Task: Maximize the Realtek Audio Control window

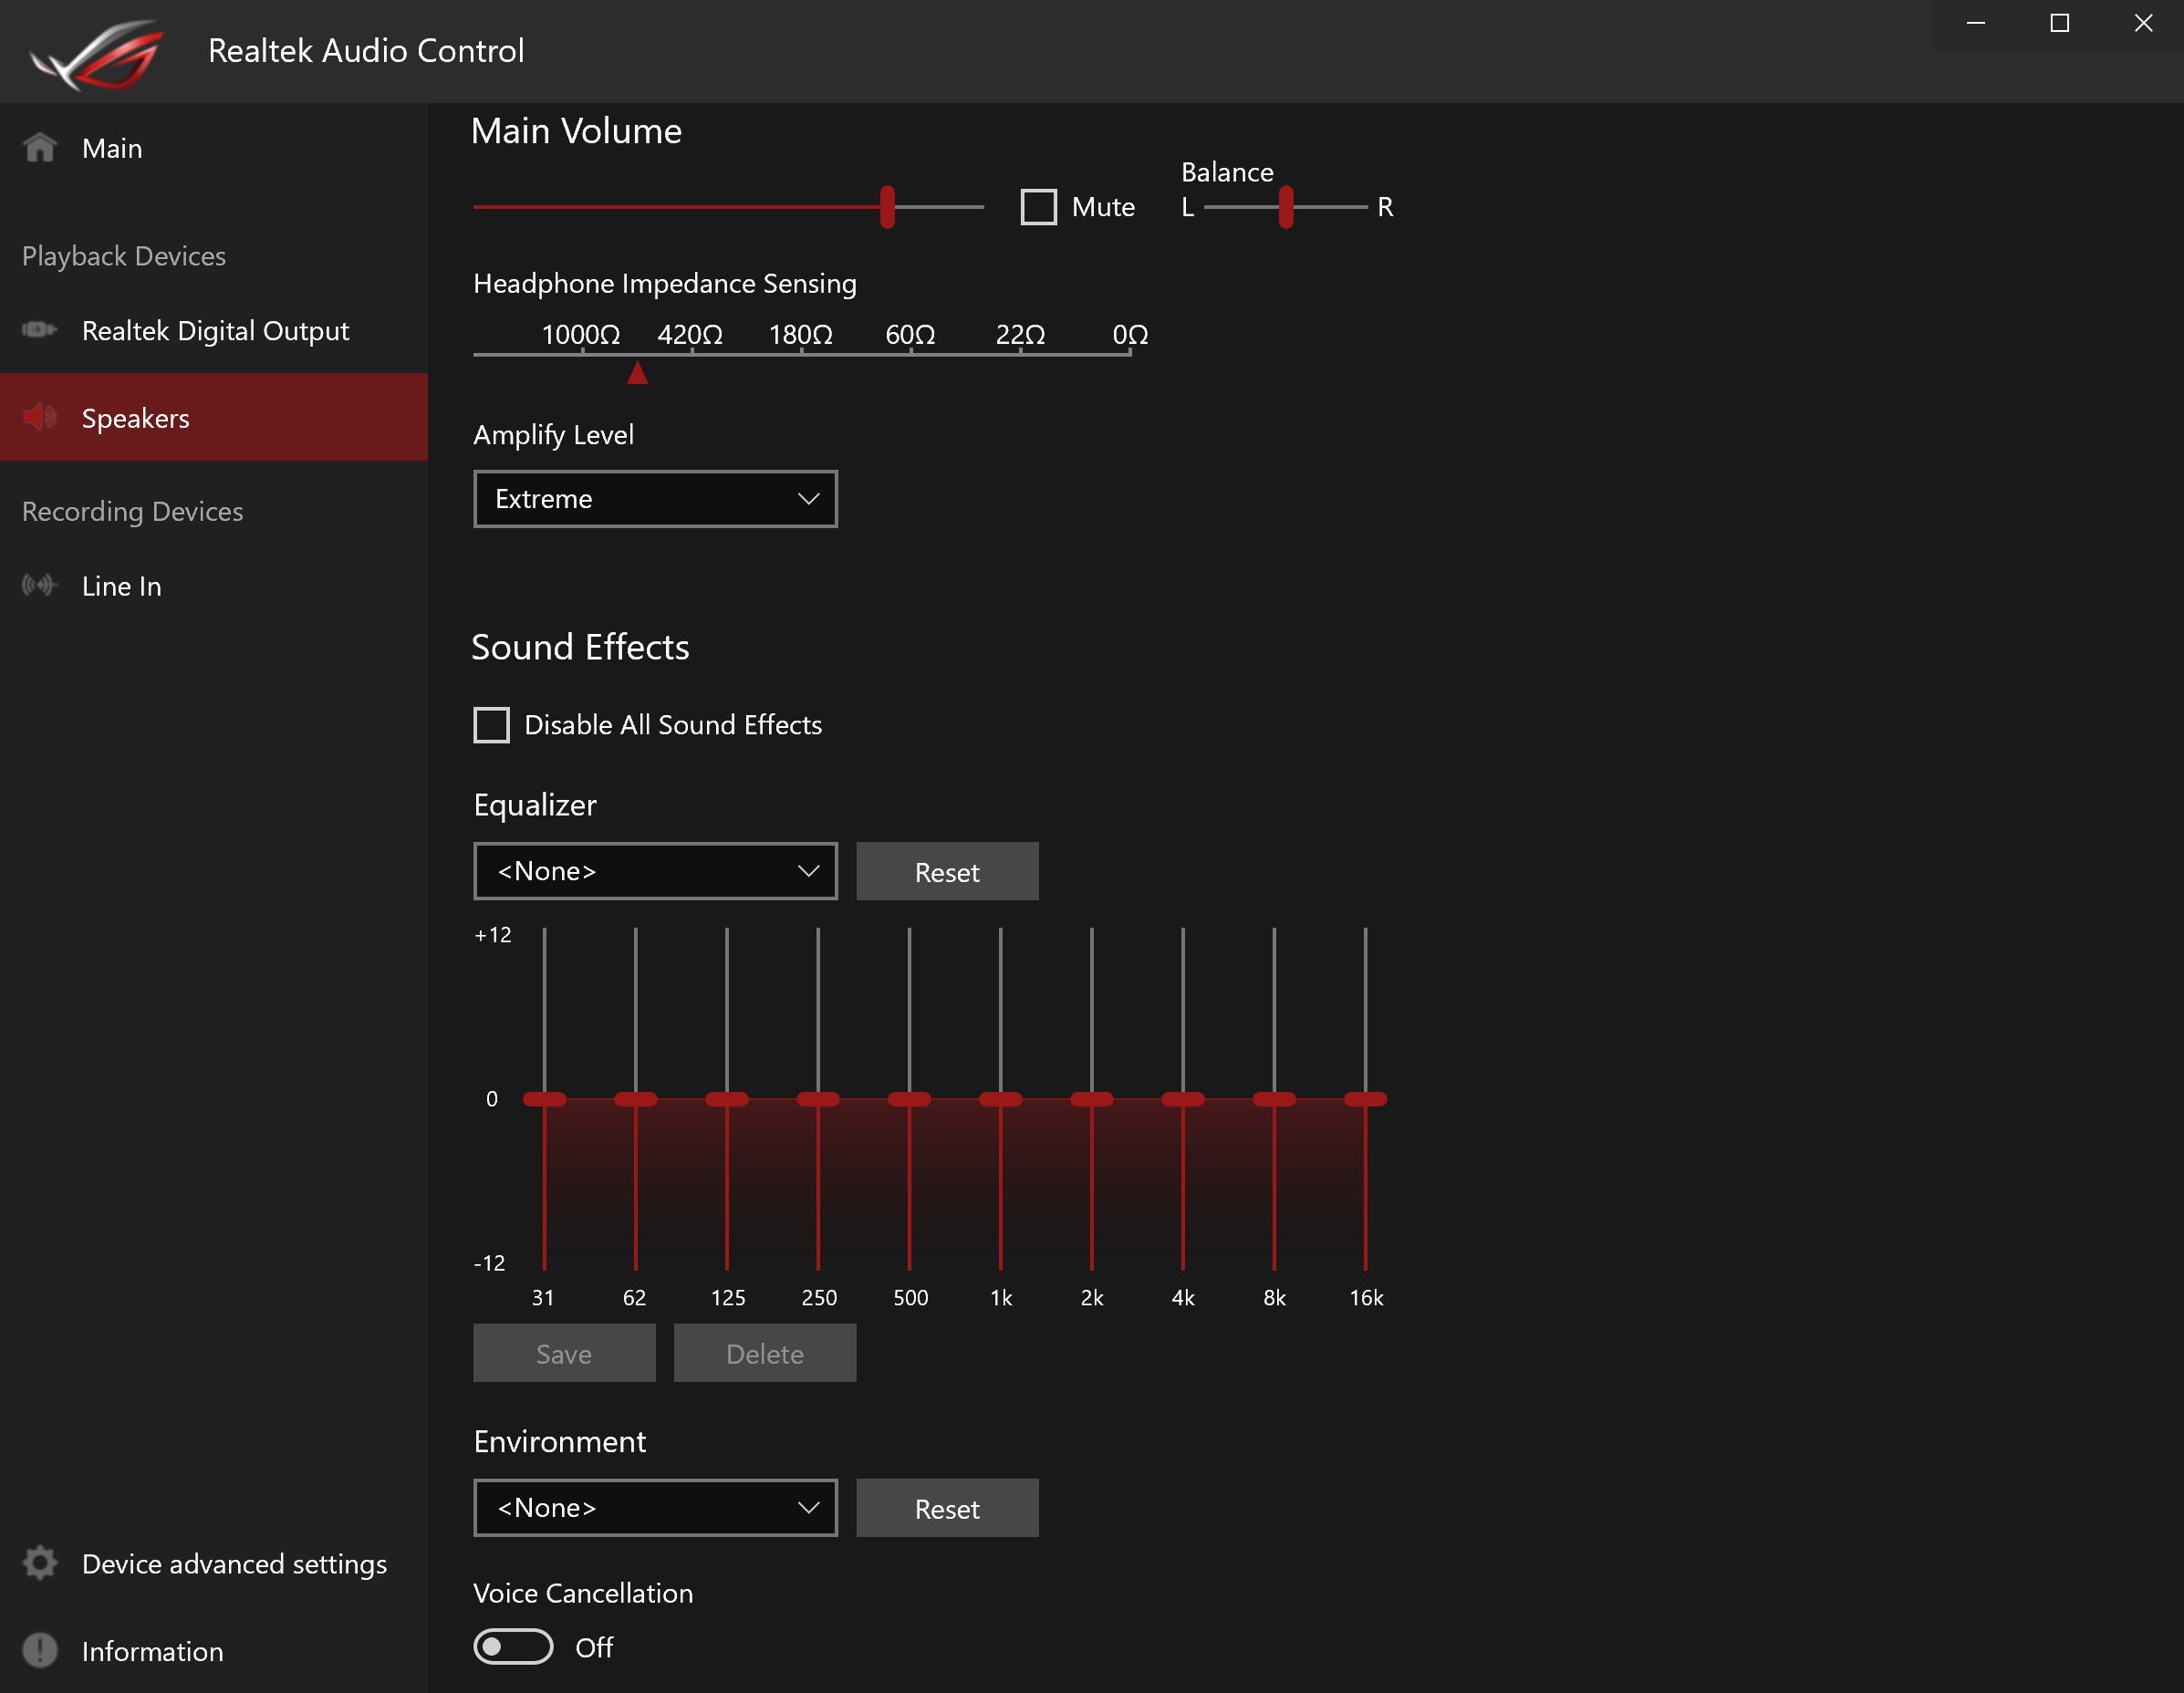Action: pos(2059,23)
